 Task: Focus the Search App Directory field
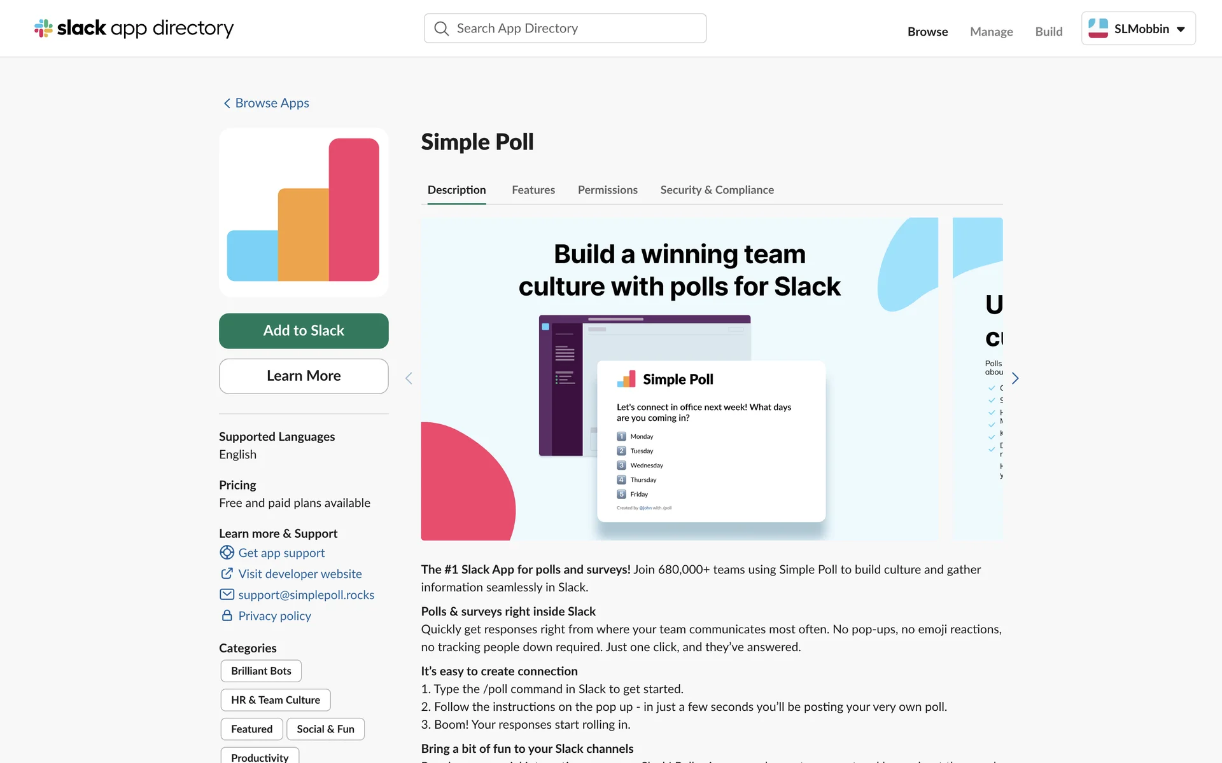click(573, 29)
